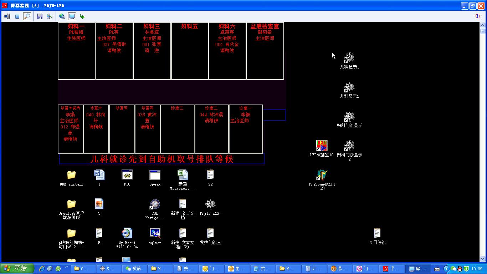Click the keyboard input icon on taskbar
This screenshot has height=274, width=487.
[437, 269]
